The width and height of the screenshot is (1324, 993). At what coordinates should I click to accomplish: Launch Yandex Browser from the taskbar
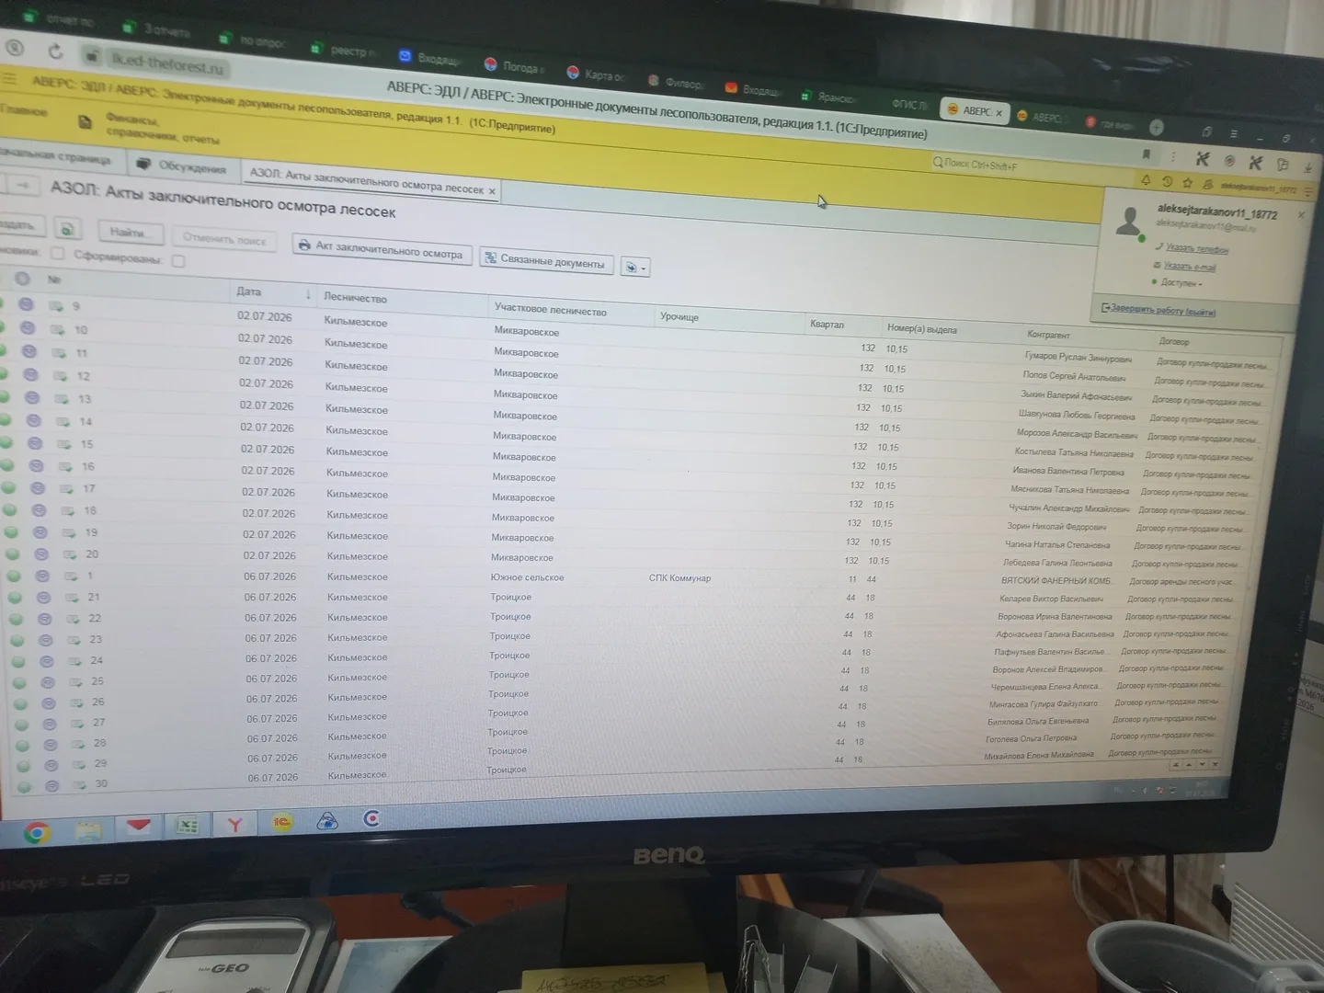[234, 824]
